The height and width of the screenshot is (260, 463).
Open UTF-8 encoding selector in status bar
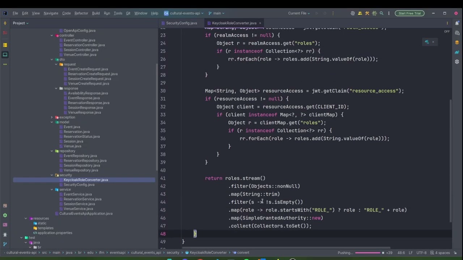pyautogui.click(x=421, y=253)
